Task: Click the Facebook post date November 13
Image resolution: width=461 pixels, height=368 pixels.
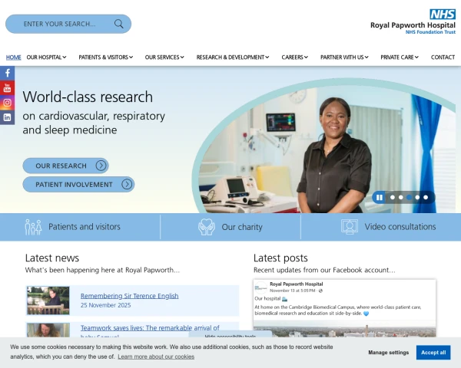Action: click(293, 291)
